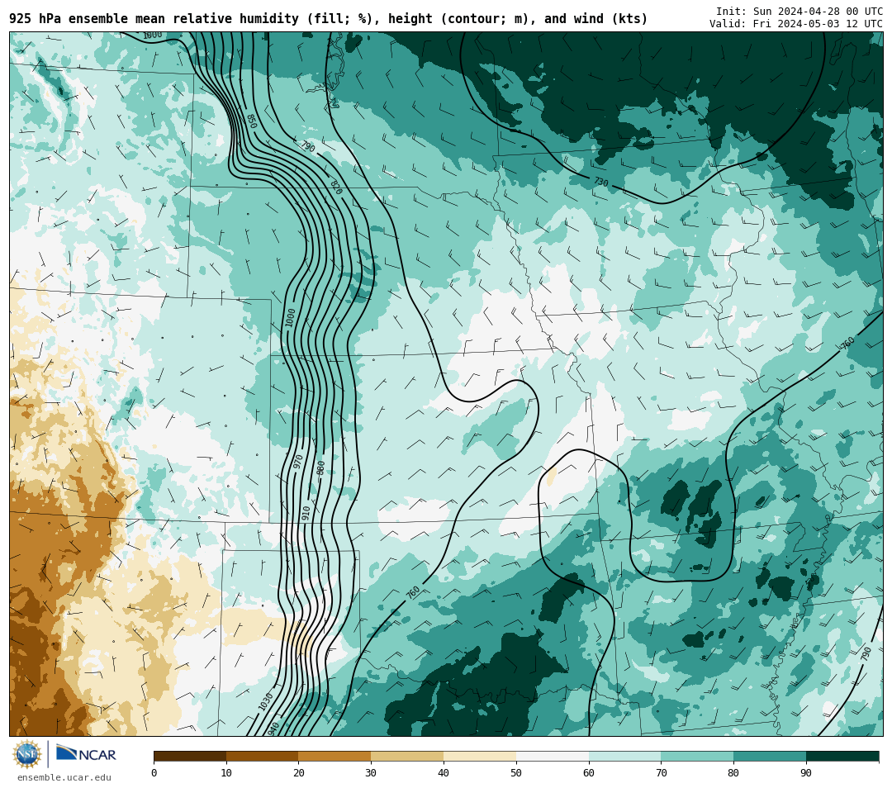
Task: Click the 850 height contour label
Action: 251,121
